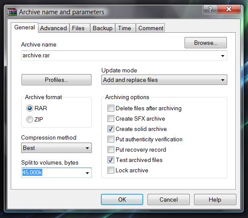Switch to the Advanced tab
The image size is (248, 218).
pos(53,28)
